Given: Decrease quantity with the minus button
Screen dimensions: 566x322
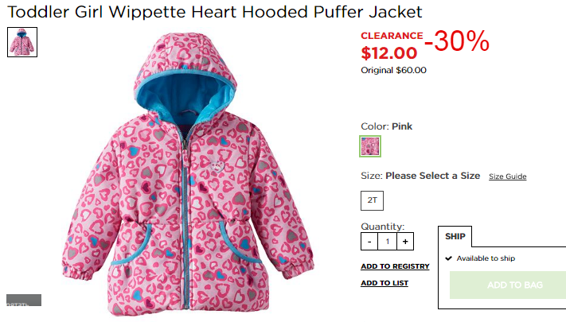Looking at the screenshot, I should pos(369,242).
